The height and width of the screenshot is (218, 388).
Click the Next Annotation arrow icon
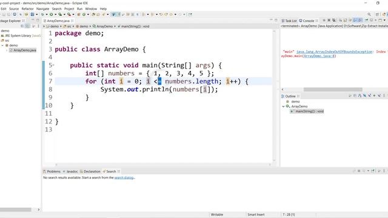tap(144, 15)
